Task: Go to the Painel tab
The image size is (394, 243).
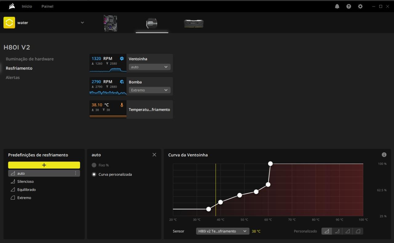Action: pos(47,6)
